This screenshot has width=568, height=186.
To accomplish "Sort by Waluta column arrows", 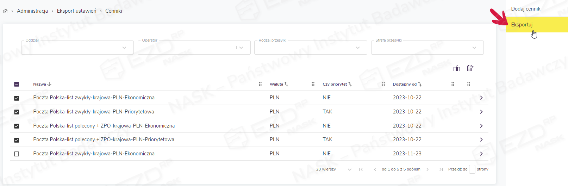I will pos(286,84).
